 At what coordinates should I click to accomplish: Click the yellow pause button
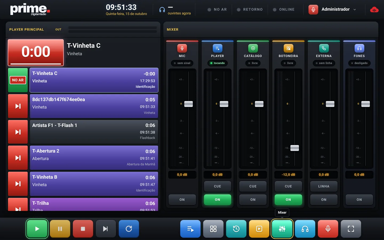(x=60, y=229)
